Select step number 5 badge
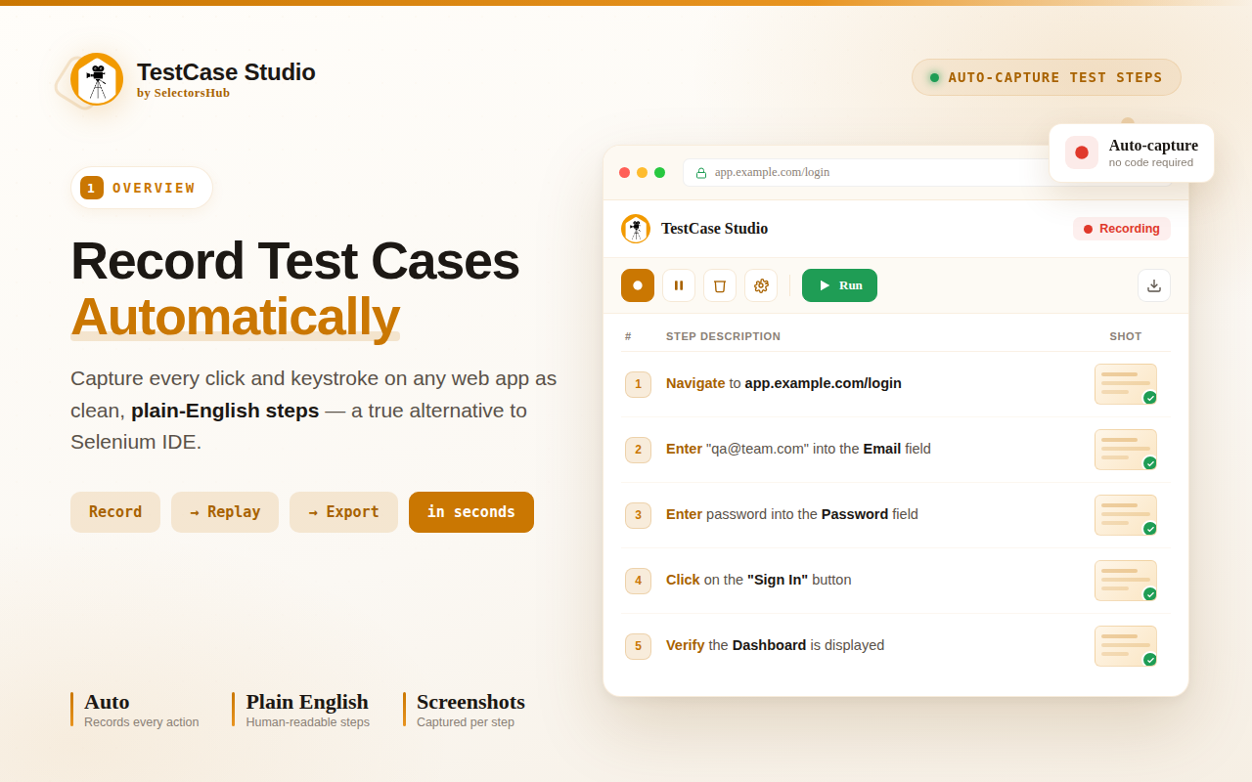The height and width of the screenshot is (782, 1252). point(638,646)
